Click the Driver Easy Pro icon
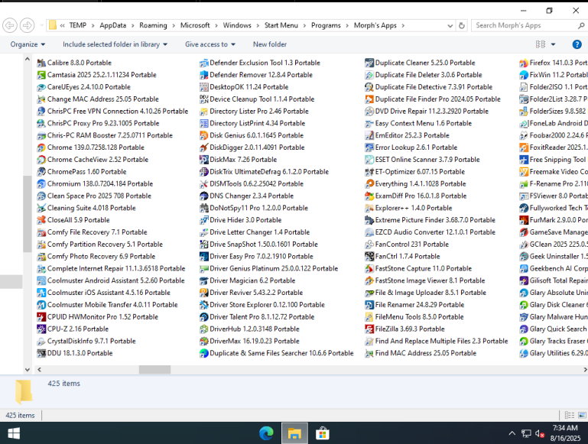Screen dimensions: 588x444 click(x=203, y=257)
